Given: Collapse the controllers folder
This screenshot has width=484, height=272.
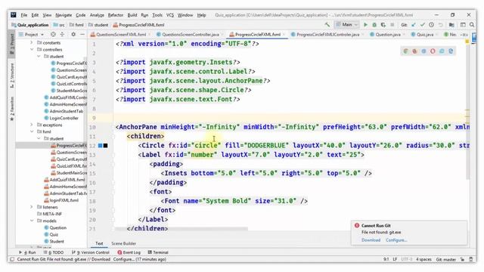Looking at the screenshot, I should tap(32, 50).
